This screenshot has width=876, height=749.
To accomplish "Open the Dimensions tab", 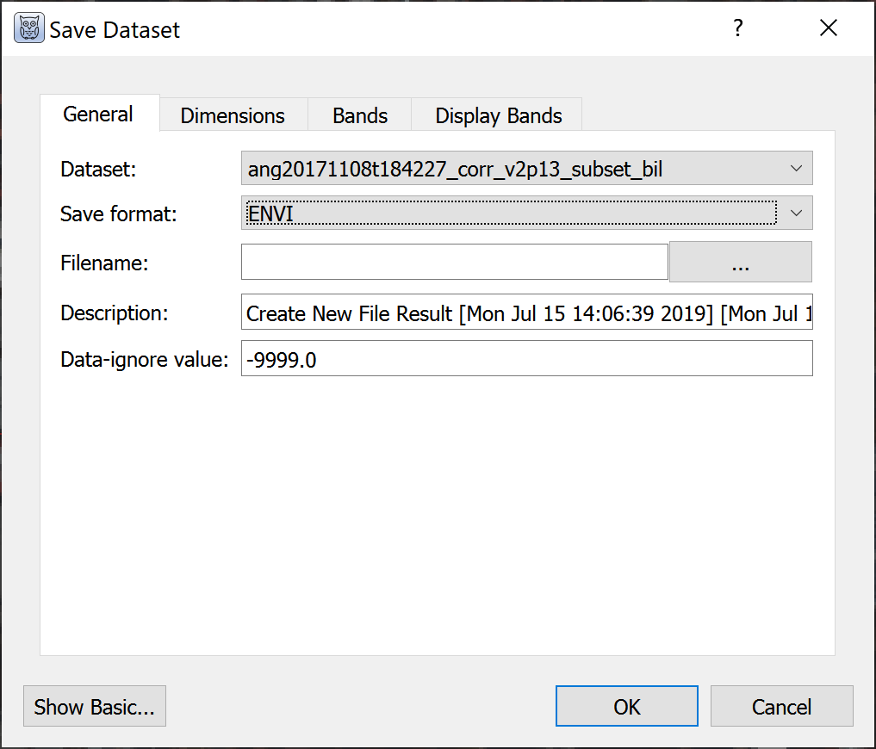I will [x=233, y=116].
